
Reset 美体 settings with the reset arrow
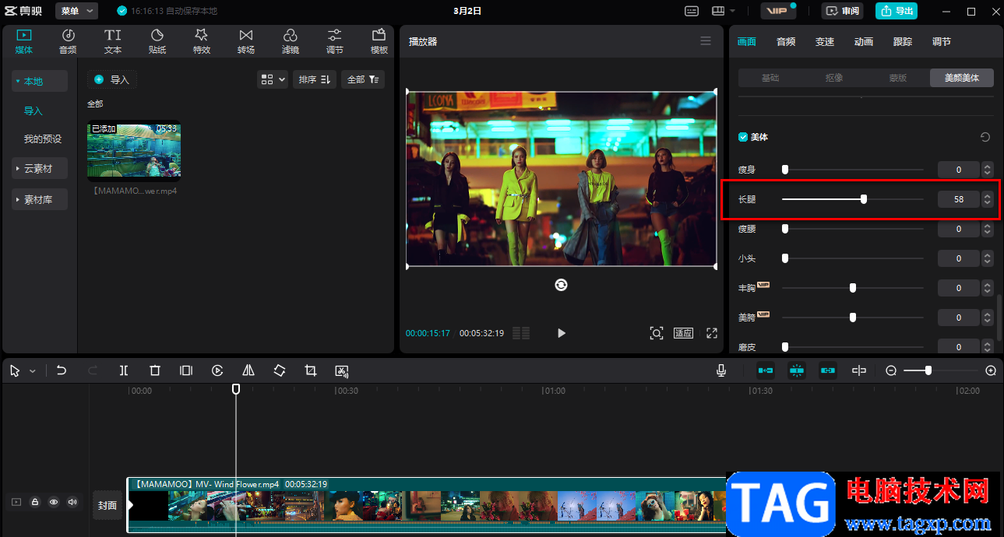click(x=985, y=137)
